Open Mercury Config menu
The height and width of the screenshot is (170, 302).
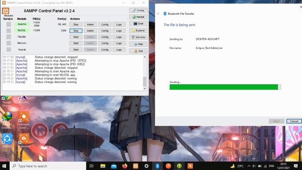coord(105,43)
